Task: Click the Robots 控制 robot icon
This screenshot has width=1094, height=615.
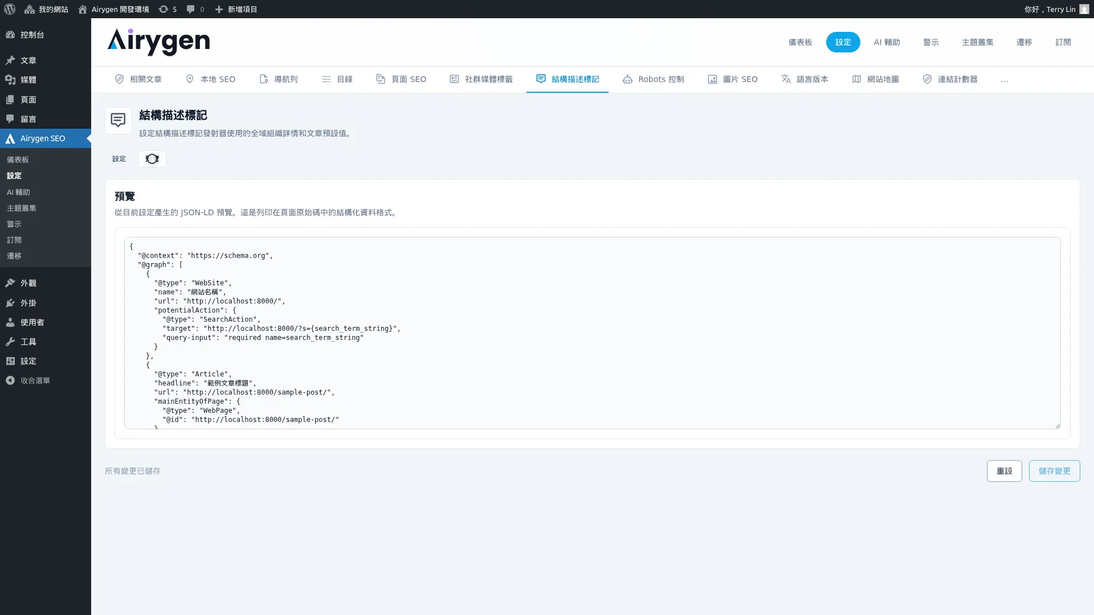Action: [627, 79]
